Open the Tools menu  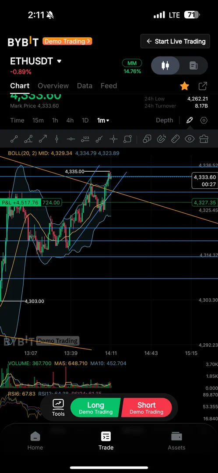click(58, 407)
